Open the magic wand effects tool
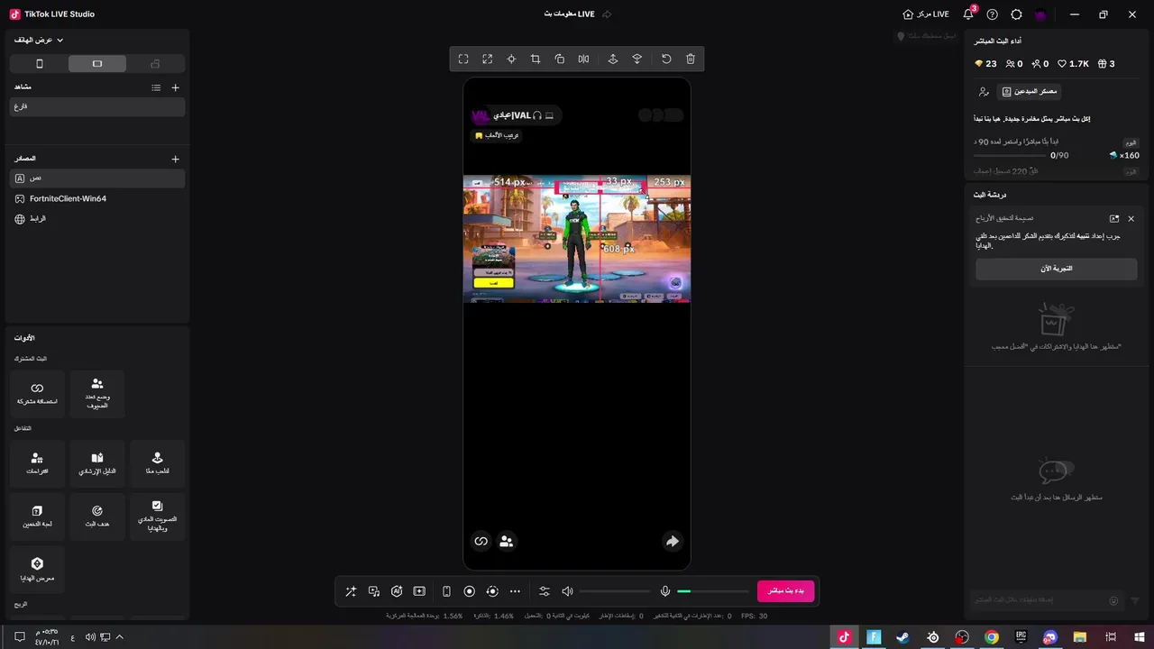Screen dimensions: 1154x649 point(351,591)
